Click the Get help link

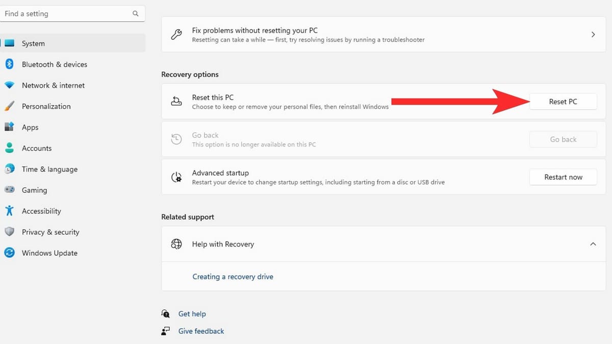click(192, 313)
